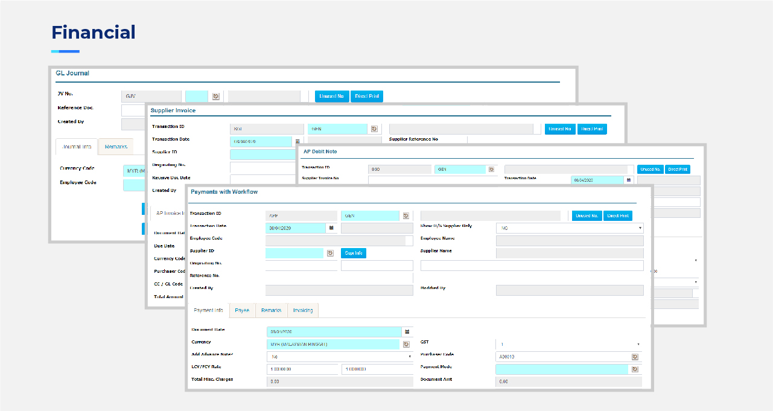Click Purchaser Code lookup icon
This screenshot has height=411, width=773.
pos(635,357)
